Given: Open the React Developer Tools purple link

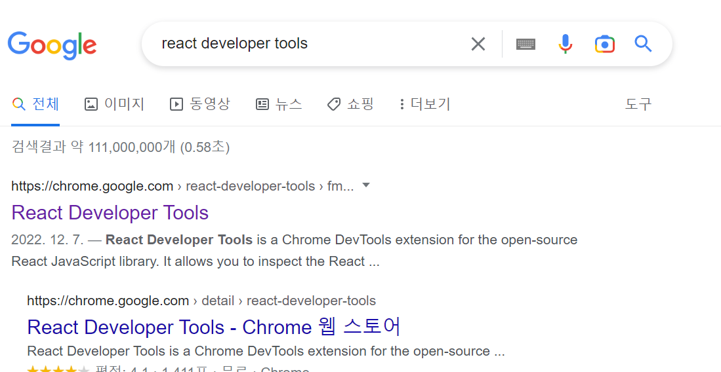Looking at the screenshot, I should (x=110, y=213).
